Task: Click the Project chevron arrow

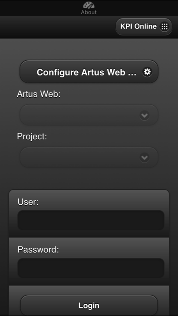Action: pyautogui.click(x=144, y=158)
